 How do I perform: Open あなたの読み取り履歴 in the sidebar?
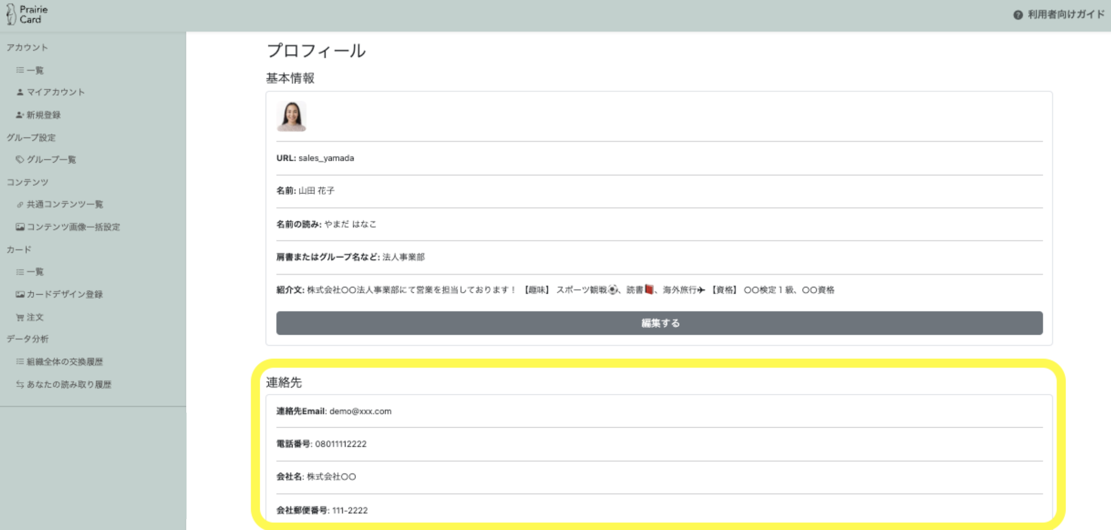69,384
